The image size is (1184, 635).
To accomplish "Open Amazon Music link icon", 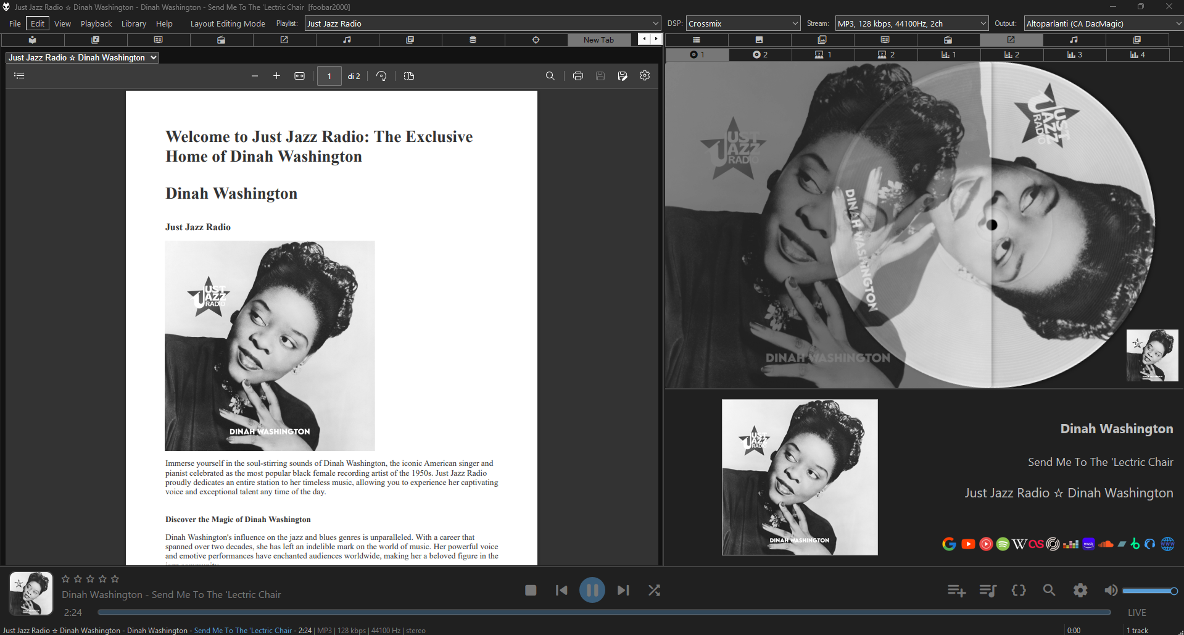I will [1088, 544].
